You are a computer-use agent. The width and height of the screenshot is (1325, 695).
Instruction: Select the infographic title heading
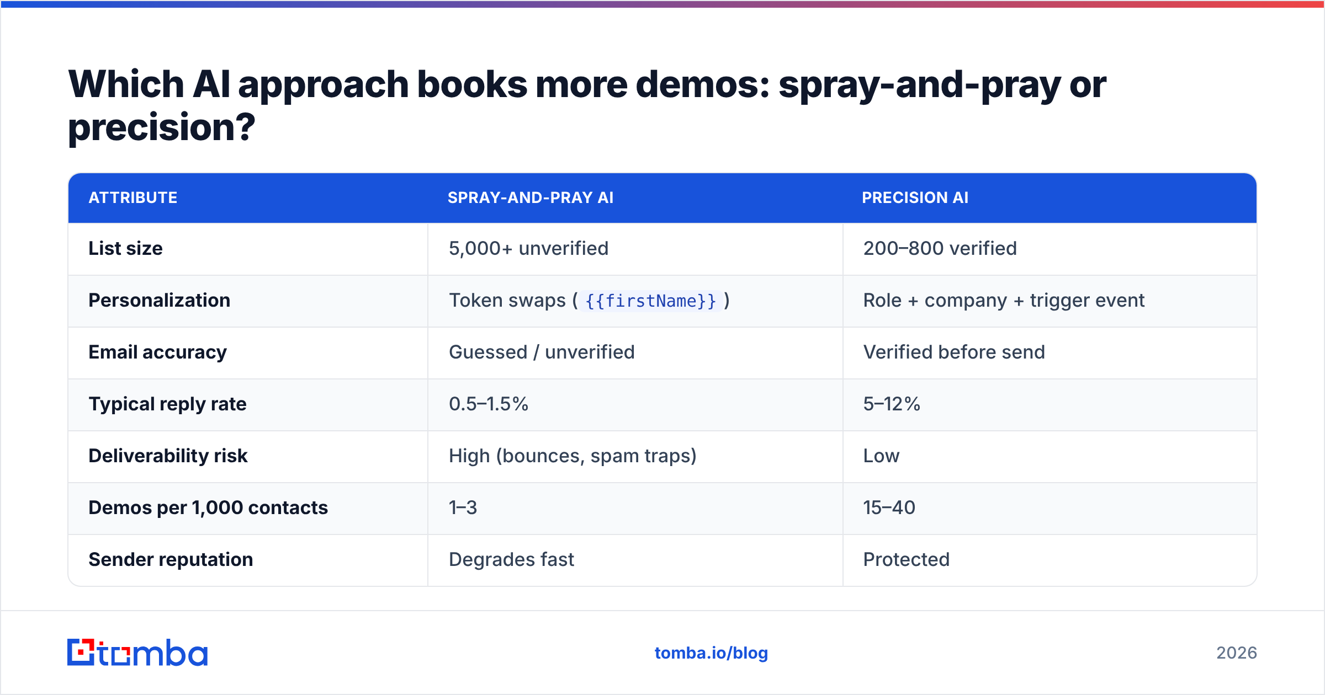(587, 105)
